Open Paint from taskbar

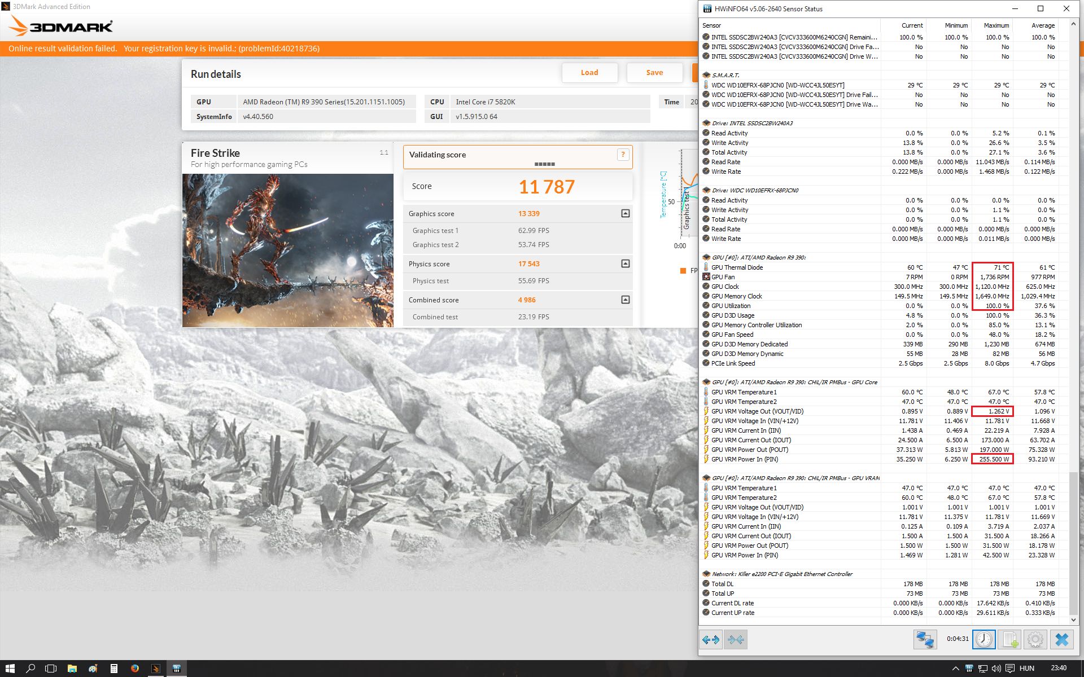coord(93,669)
